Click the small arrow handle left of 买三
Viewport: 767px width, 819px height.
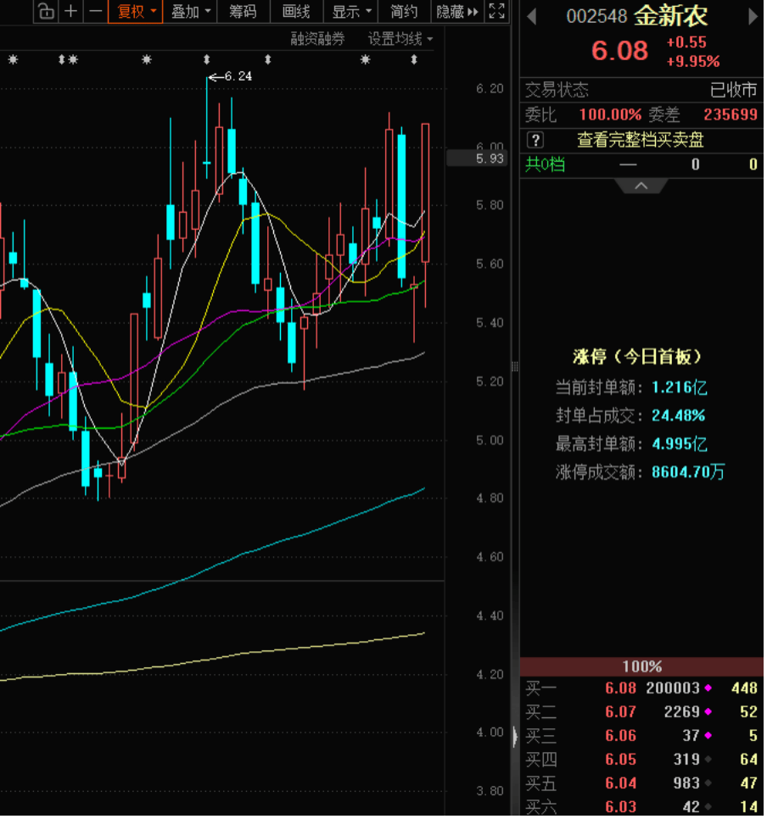[x=514, y=736]
